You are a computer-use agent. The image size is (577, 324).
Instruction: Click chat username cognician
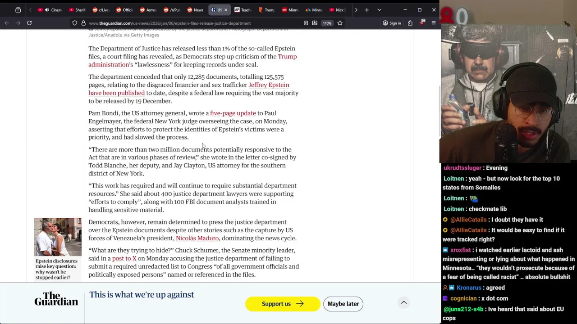click(463, 298)
